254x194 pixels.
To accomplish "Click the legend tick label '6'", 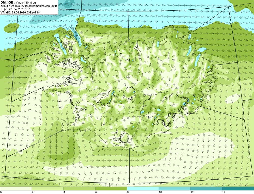I will 96,192.
